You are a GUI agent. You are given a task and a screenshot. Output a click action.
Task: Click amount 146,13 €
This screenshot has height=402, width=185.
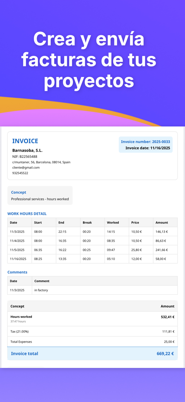coord(162,232)
